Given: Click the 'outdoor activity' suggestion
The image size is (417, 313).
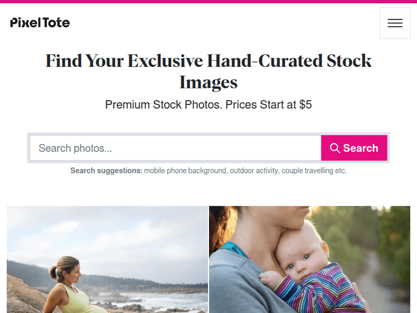Looking at the screenshot, I should [254, 171].
